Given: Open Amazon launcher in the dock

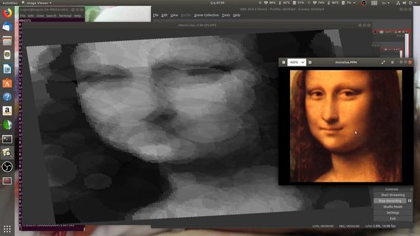Looking at the screenshot, I should pos(7,111).
